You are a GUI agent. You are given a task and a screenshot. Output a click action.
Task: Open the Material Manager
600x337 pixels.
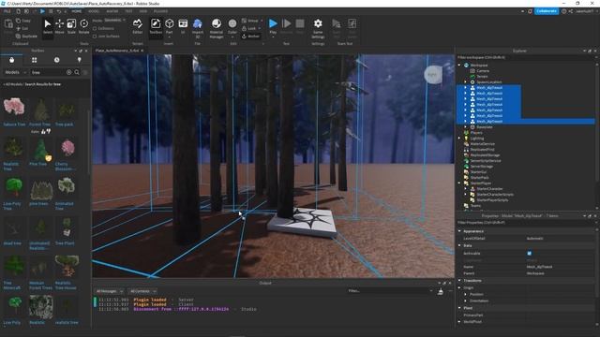217,28
